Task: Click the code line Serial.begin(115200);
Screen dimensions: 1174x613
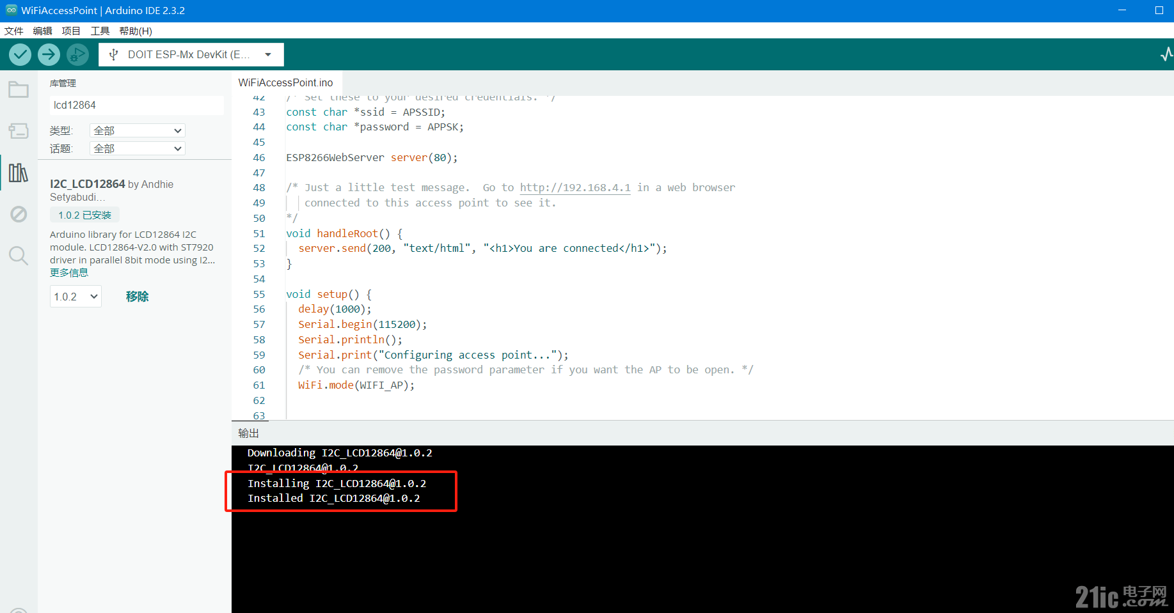Action: tap(362, 325)
